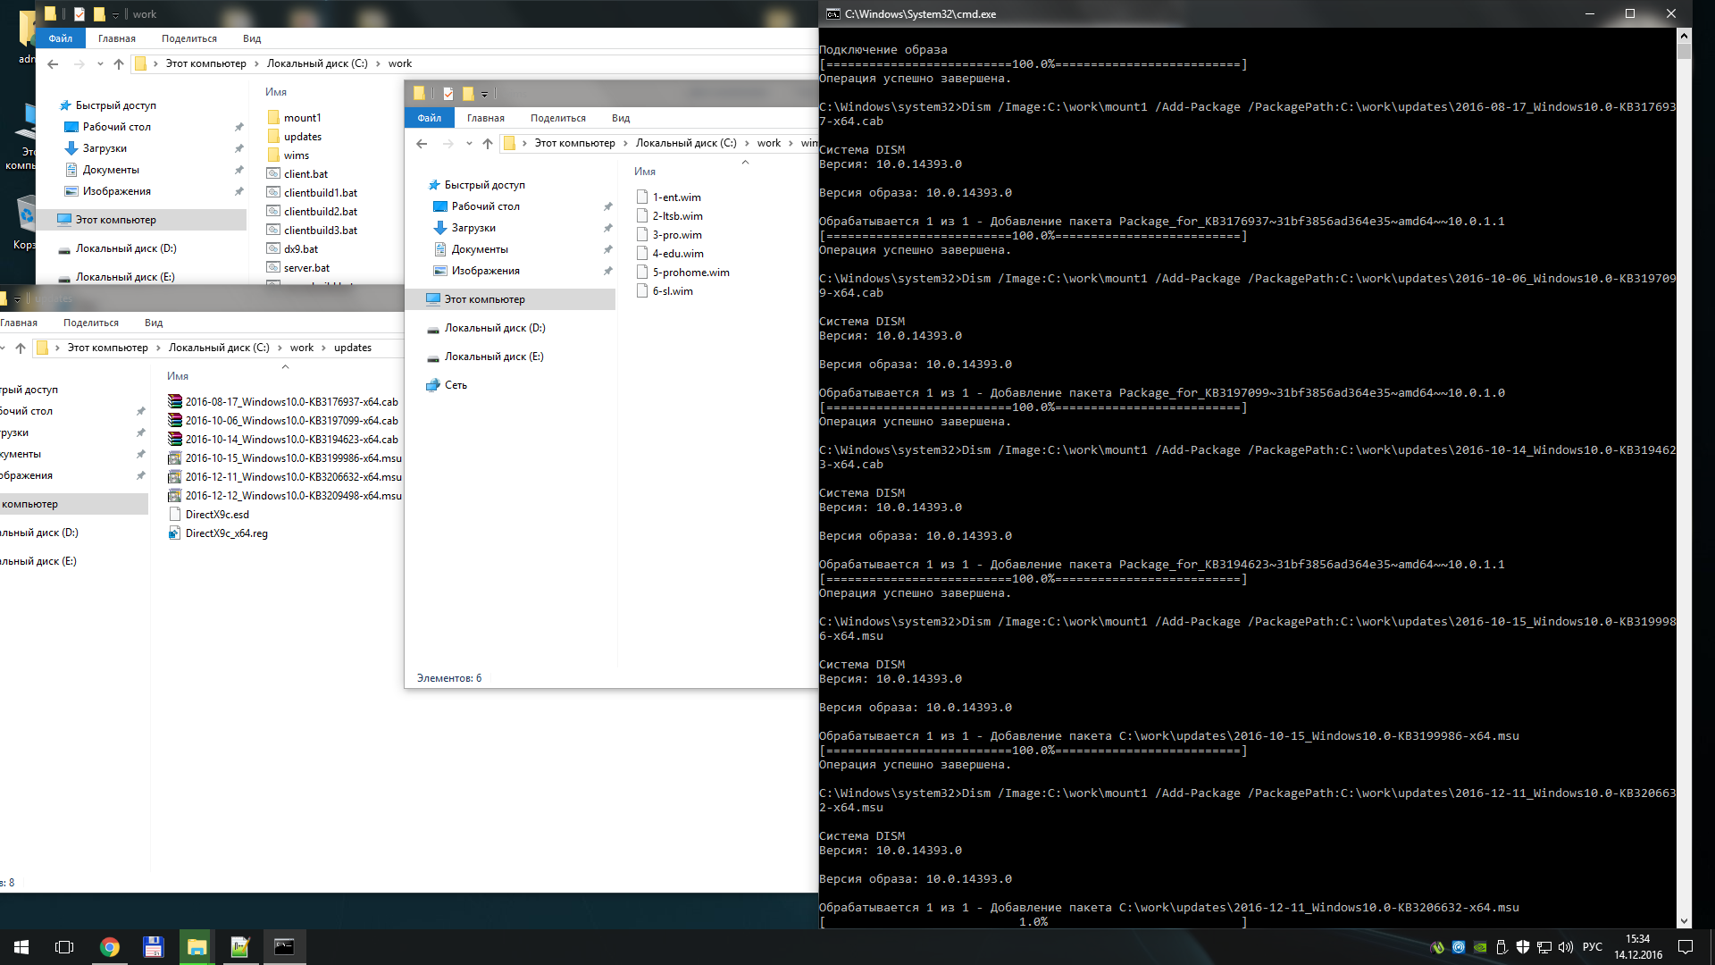This screenshot has height=965, width=1715.
Task: Open Поделиться tab in wims Explorer window
Action: [558, 118]
